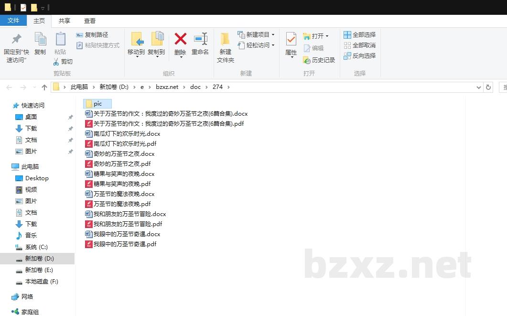Viewport: 507px width, 316px height.
Task: Open the 文件 (File) menu
Action: 14,21
